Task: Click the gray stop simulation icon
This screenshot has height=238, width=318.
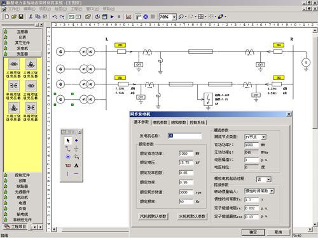Action: (x=119, y=17)
